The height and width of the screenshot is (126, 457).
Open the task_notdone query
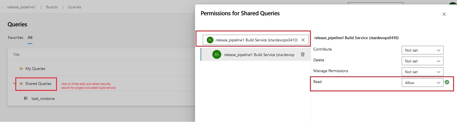pos(43,99)
